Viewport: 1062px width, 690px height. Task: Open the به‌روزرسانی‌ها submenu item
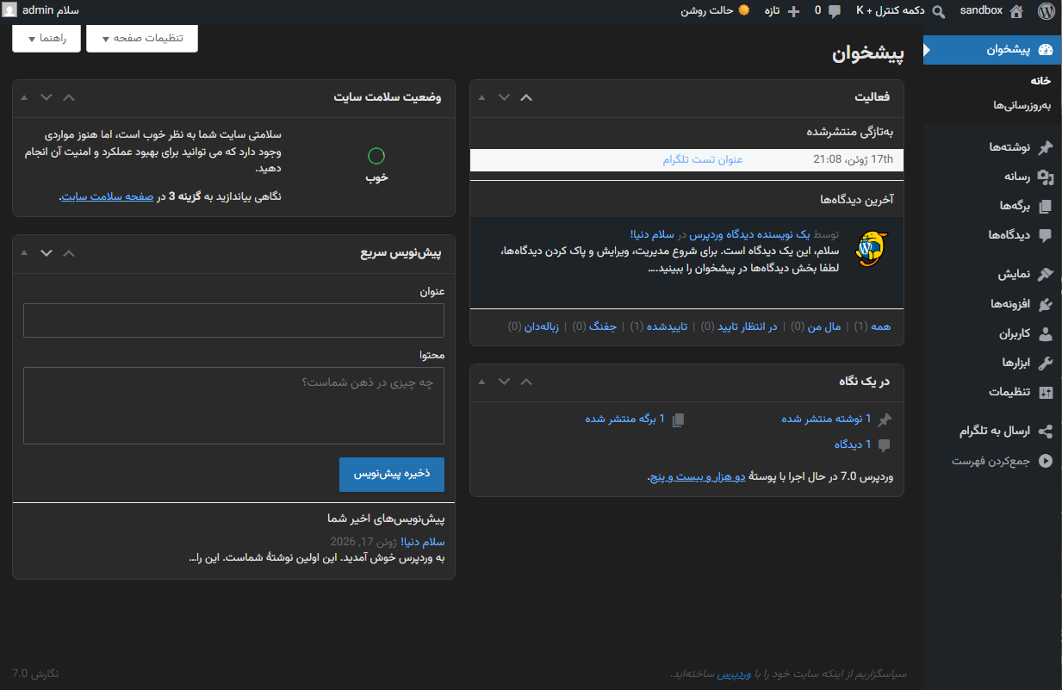coord(1022,104)
